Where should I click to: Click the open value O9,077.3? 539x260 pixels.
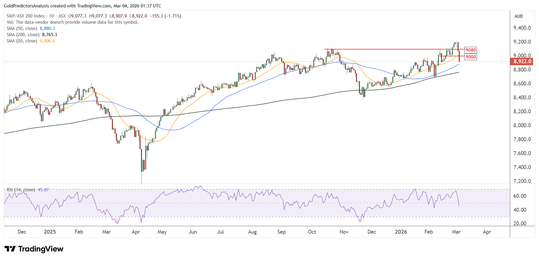[x=77, y=16]
